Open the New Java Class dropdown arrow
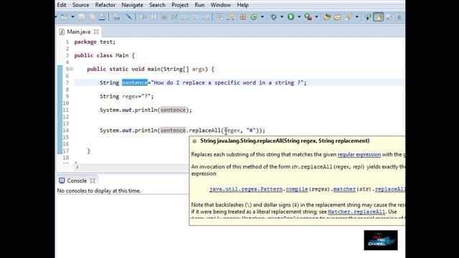 point(262,17)
